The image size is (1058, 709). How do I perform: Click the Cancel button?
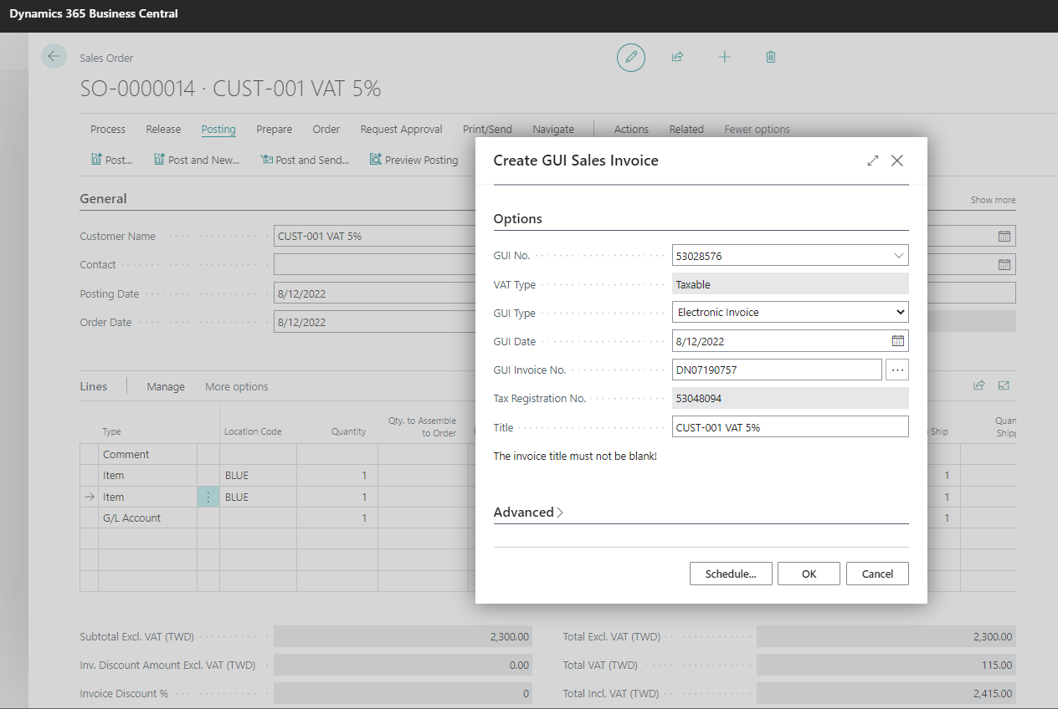(877, 574)
